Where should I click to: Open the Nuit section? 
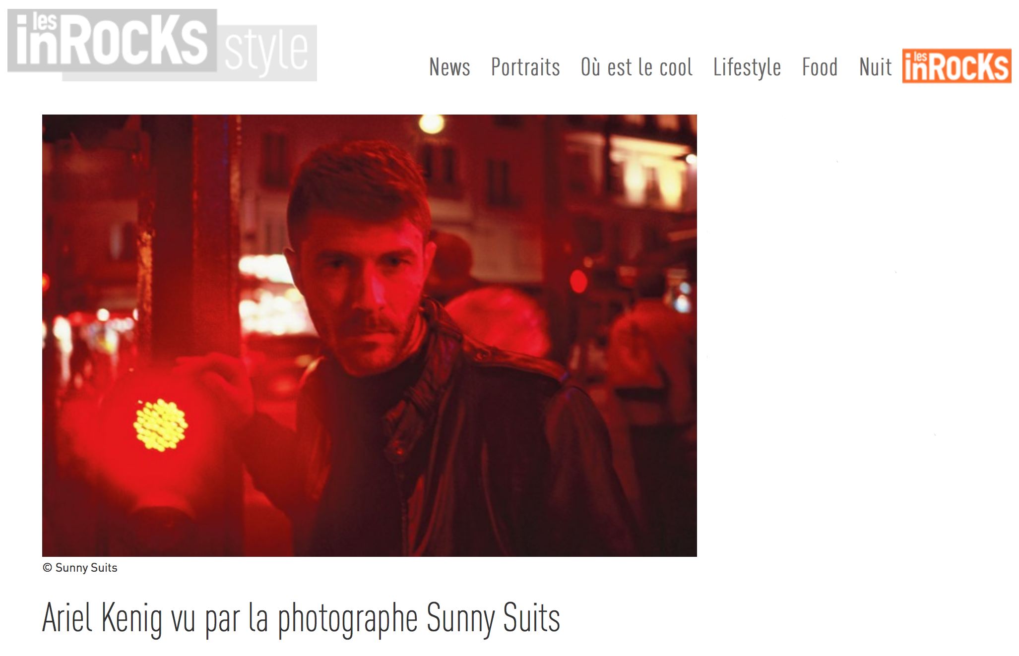876,67
